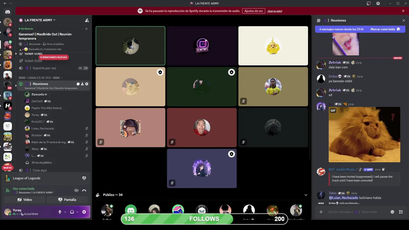Open Discord direct messages home icon
This screenshot has width=409, height=230.
pyautogui.click(x=8, y=12)
